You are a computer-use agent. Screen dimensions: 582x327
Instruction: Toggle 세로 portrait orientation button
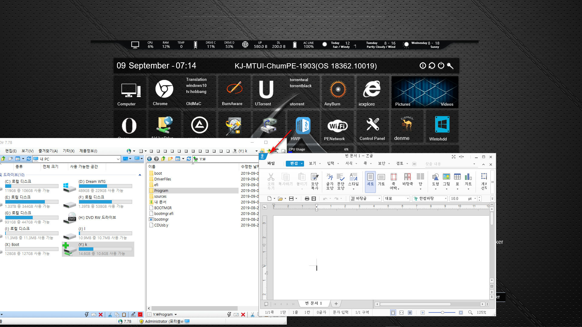[370, 182]
